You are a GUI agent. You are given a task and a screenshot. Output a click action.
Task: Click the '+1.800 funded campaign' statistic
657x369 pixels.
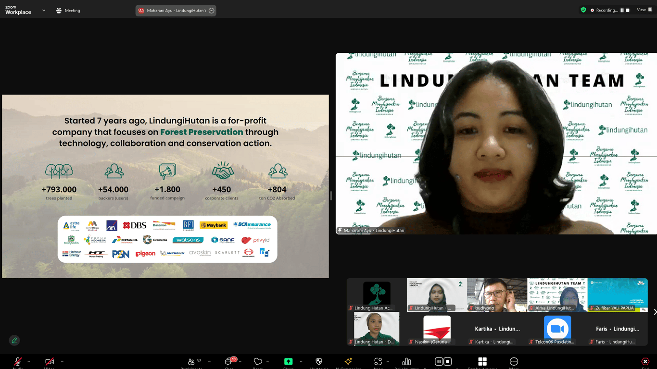point(167,182)
